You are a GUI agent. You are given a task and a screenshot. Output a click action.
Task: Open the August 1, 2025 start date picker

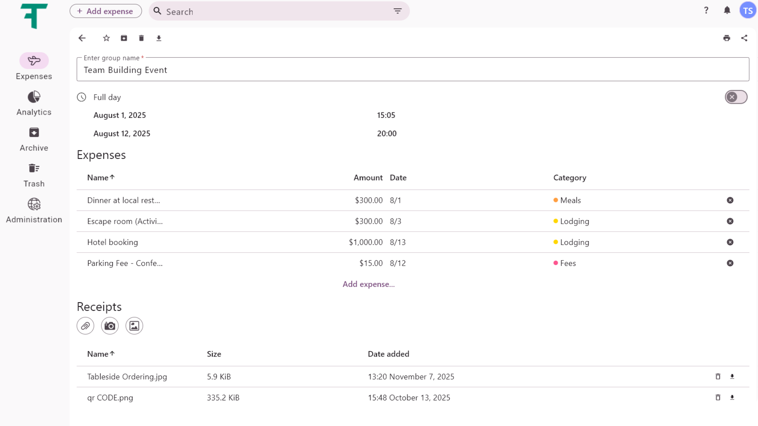pos(120,115)
